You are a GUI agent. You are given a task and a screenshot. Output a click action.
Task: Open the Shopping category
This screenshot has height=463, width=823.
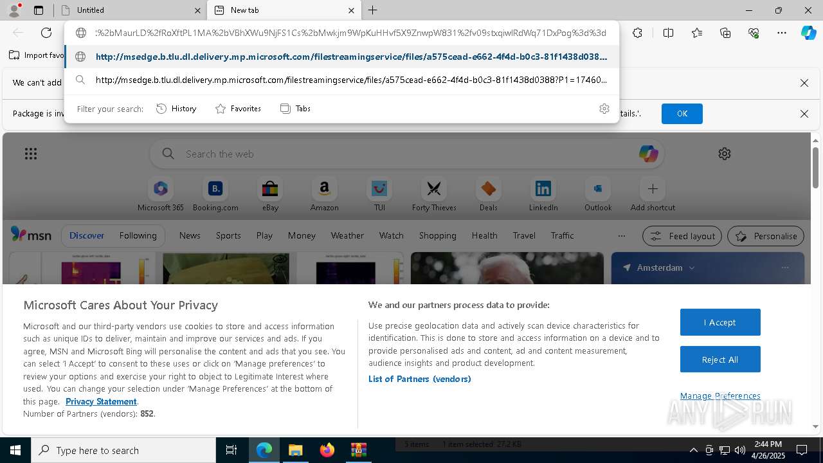437,235
